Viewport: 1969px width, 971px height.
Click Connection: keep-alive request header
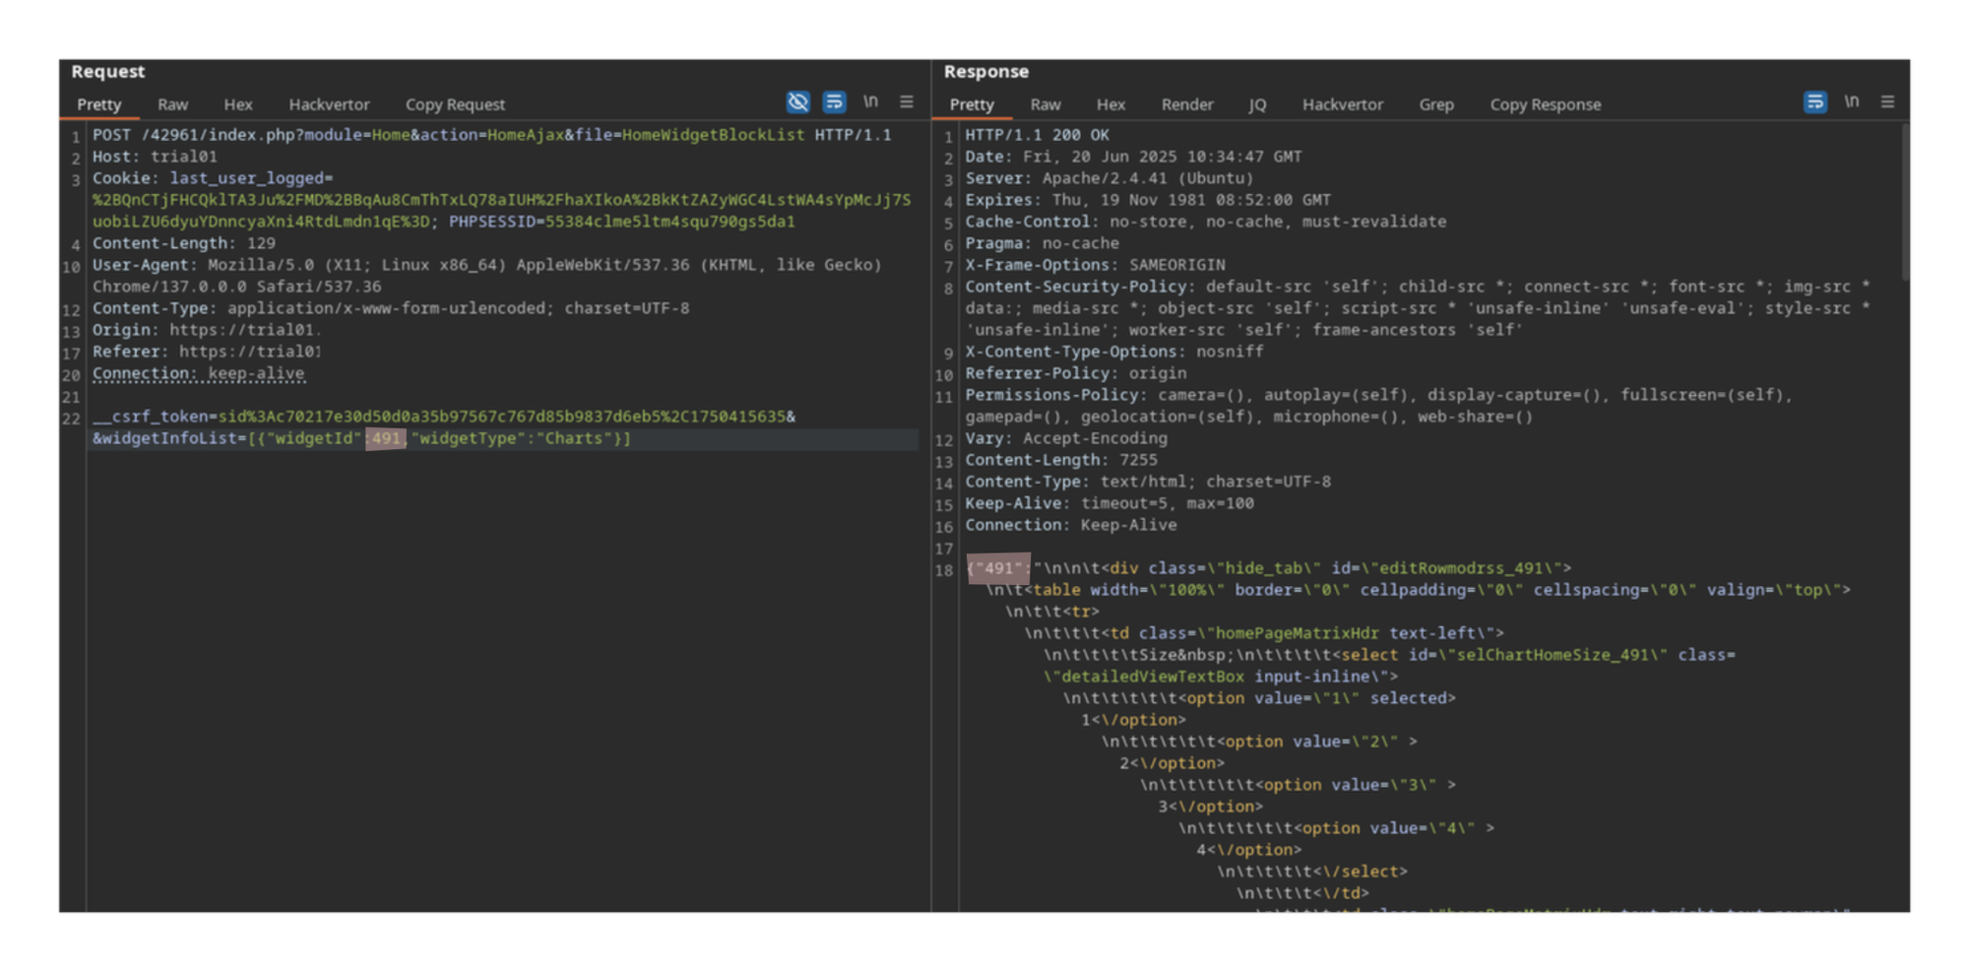point(199,373)
